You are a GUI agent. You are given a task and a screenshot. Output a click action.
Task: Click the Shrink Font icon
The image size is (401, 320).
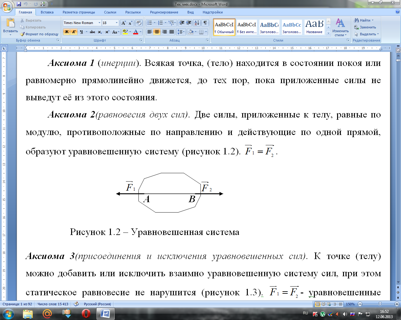(x=130, y=23)
